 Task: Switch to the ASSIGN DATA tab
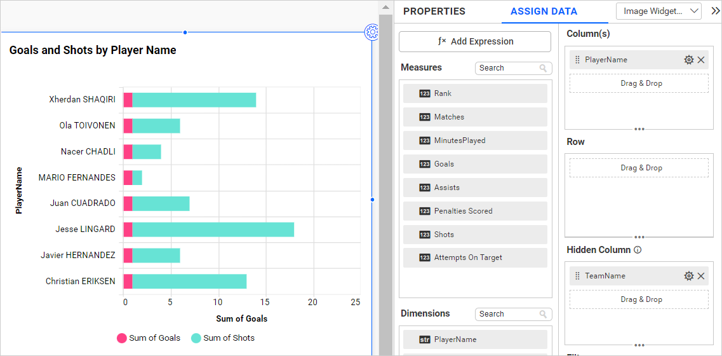point(544,11)
